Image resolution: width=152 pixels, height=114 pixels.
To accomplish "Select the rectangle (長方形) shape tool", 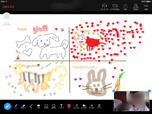I will (46, 106).
